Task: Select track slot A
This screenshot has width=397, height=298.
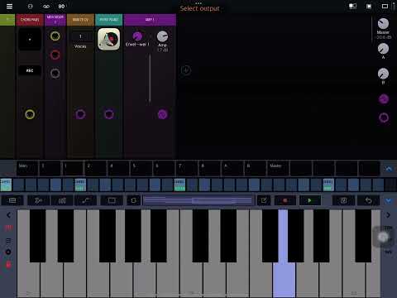Action: coord(232,168)
